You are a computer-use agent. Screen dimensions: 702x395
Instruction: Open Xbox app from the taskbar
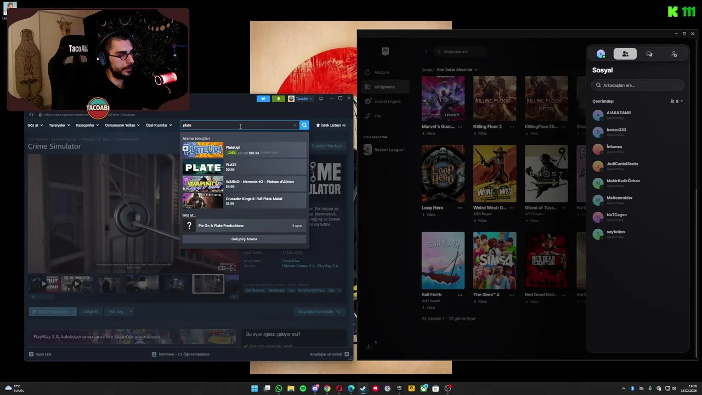[x=423, y=388]
